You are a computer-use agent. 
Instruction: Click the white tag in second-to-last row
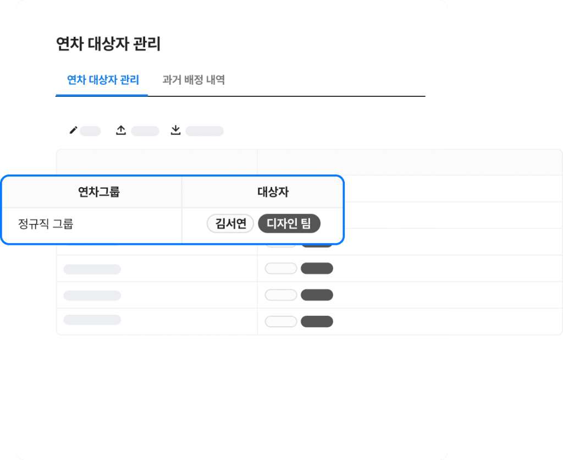point(281,295)
